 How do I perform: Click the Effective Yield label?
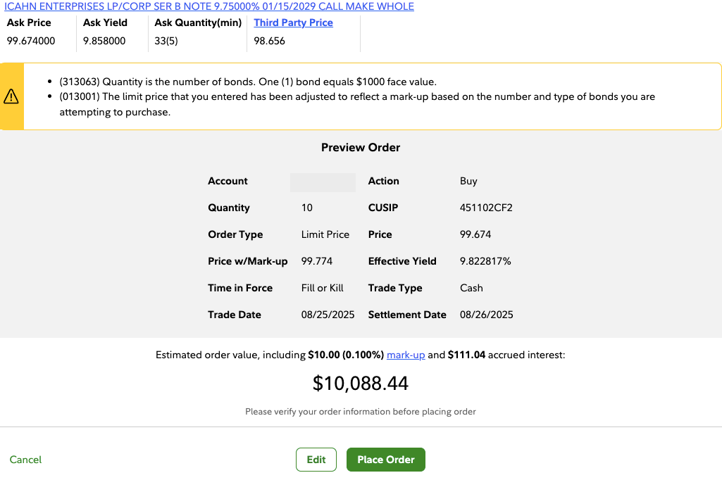point(402,261)
